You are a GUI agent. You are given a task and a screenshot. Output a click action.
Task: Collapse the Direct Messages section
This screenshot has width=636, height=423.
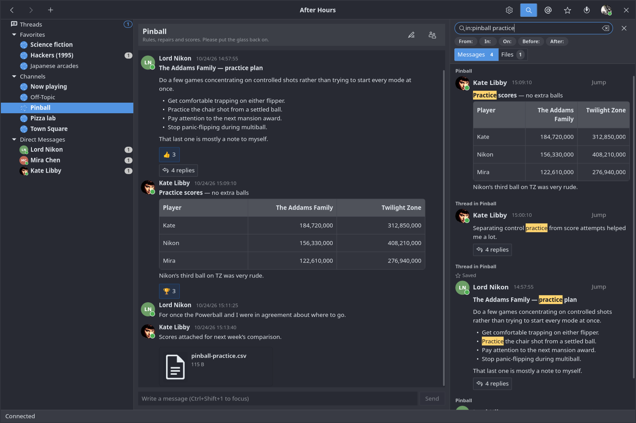pos(14,139)
